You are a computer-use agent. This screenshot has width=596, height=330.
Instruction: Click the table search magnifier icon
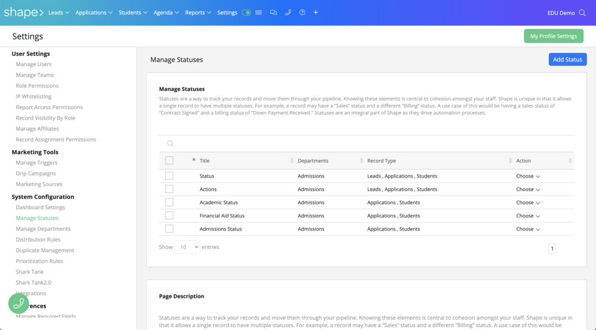170,144
